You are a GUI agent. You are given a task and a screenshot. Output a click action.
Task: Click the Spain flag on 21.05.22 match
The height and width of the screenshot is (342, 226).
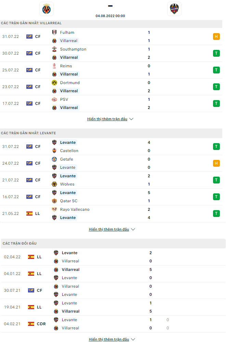(x=29, y=214)
